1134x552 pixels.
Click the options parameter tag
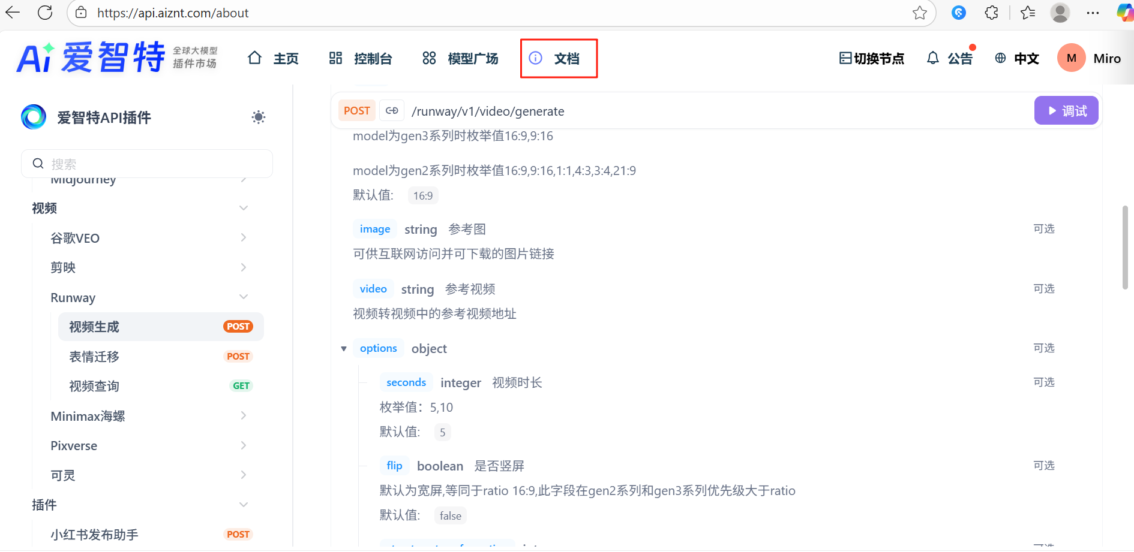pyautogui.click(x=379, y=348)
